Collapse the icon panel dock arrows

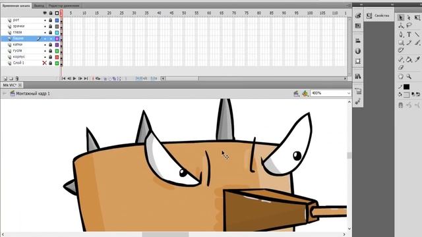coord(361,5)
